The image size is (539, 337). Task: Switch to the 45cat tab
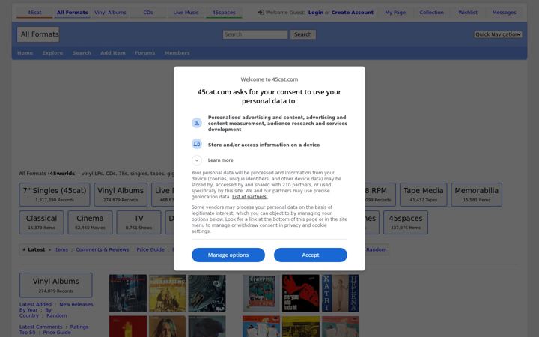34,13
